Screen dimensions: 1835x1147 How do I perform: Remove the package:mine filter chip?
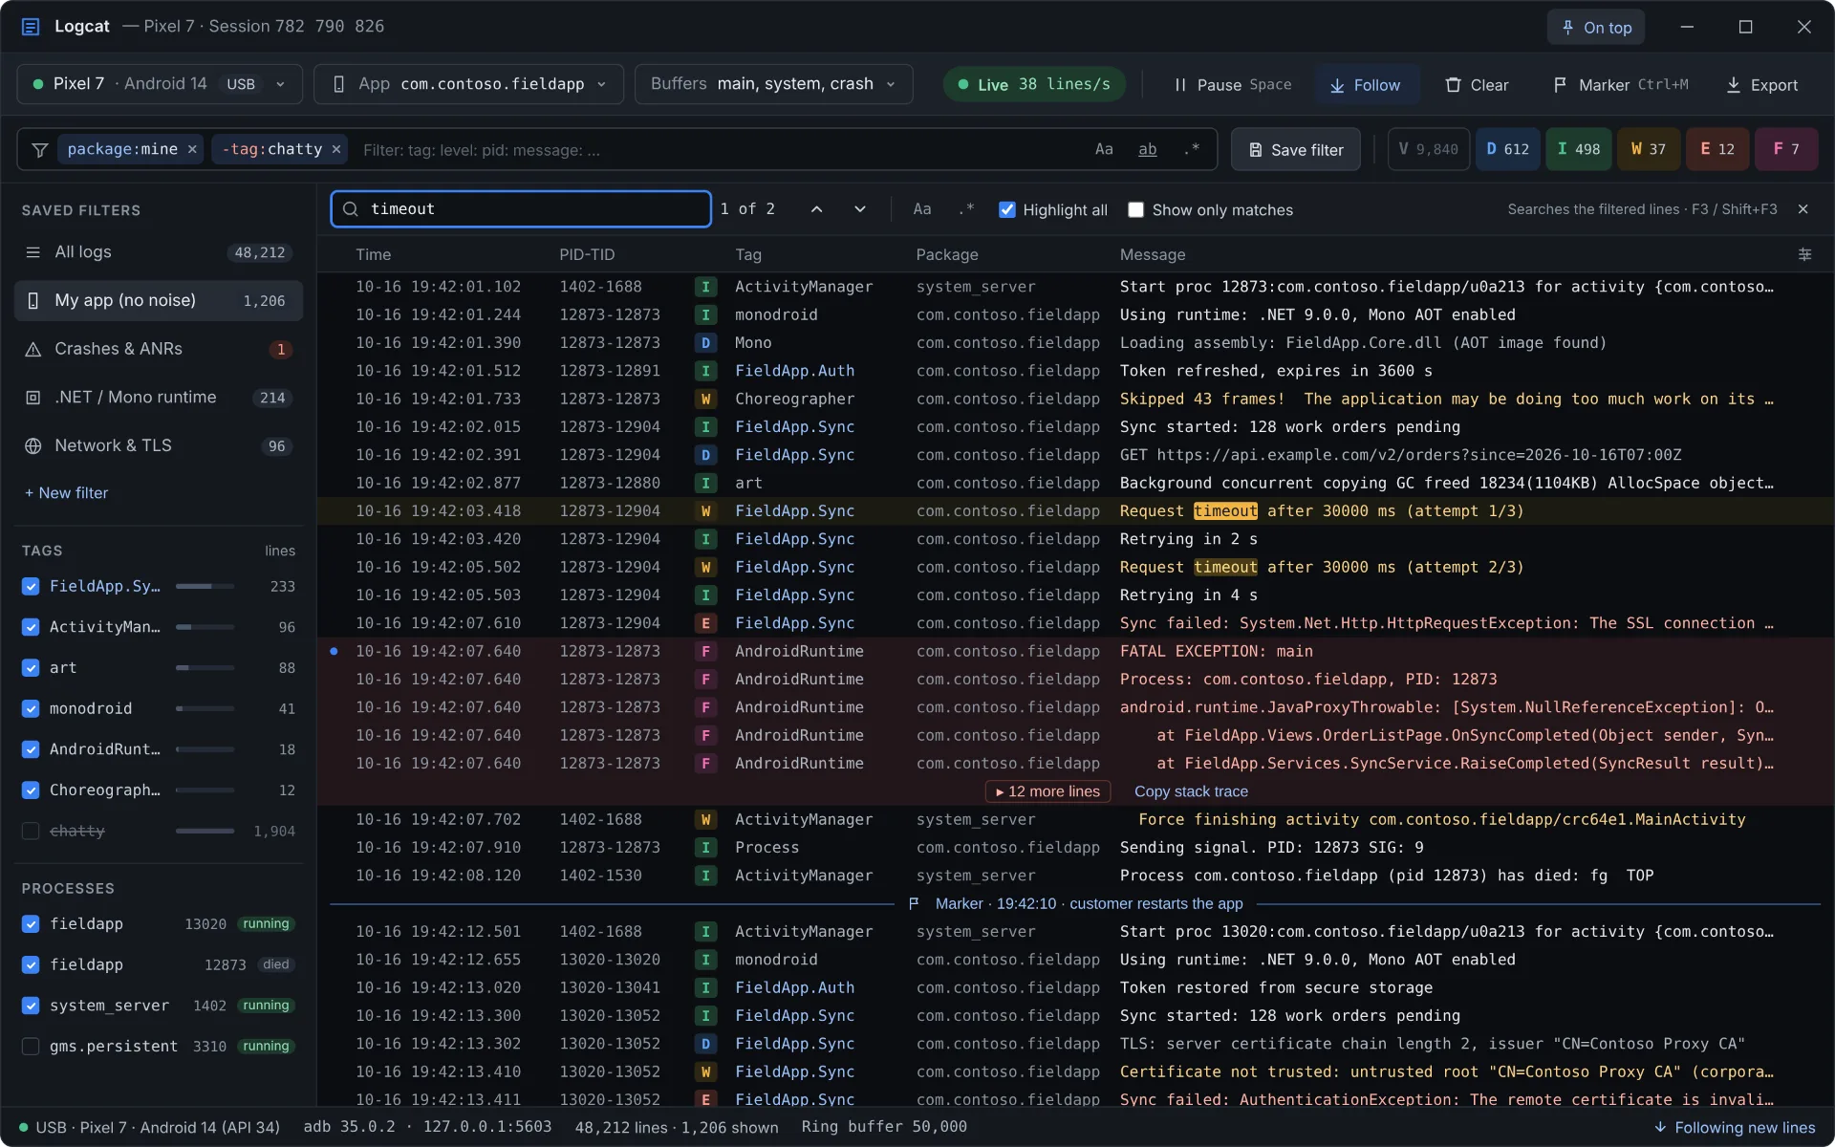click(192, 149)
